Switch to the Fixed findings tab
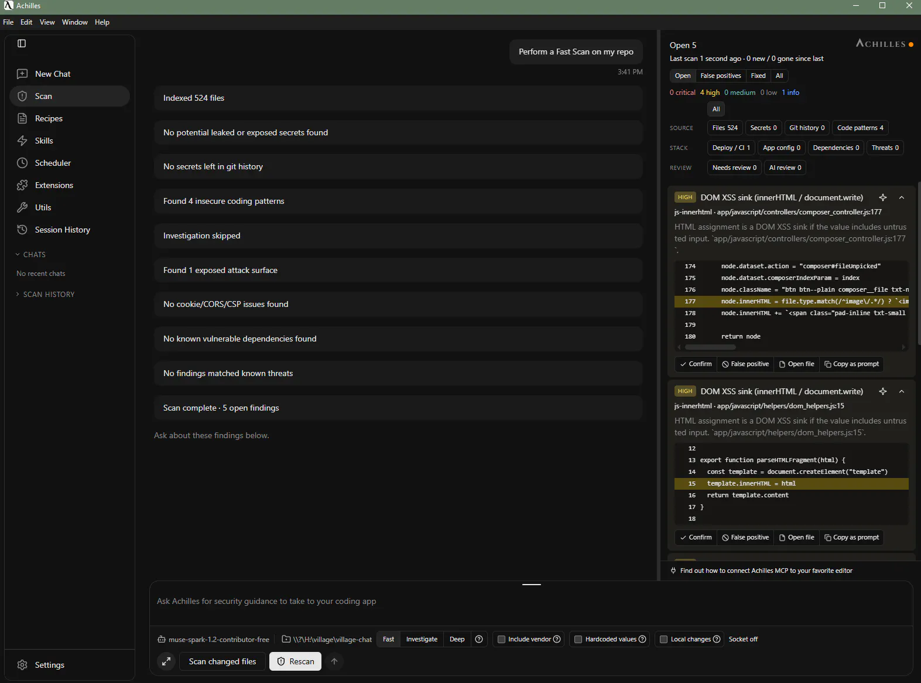The height and width of the screenshot is (683, 921). point(758,76)
